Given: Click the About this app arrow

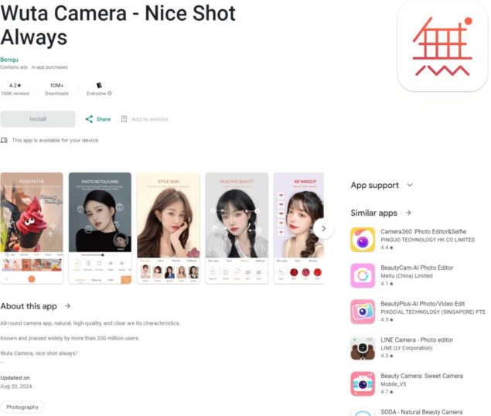Looking at the screenshot, I should tap(67, 305).
